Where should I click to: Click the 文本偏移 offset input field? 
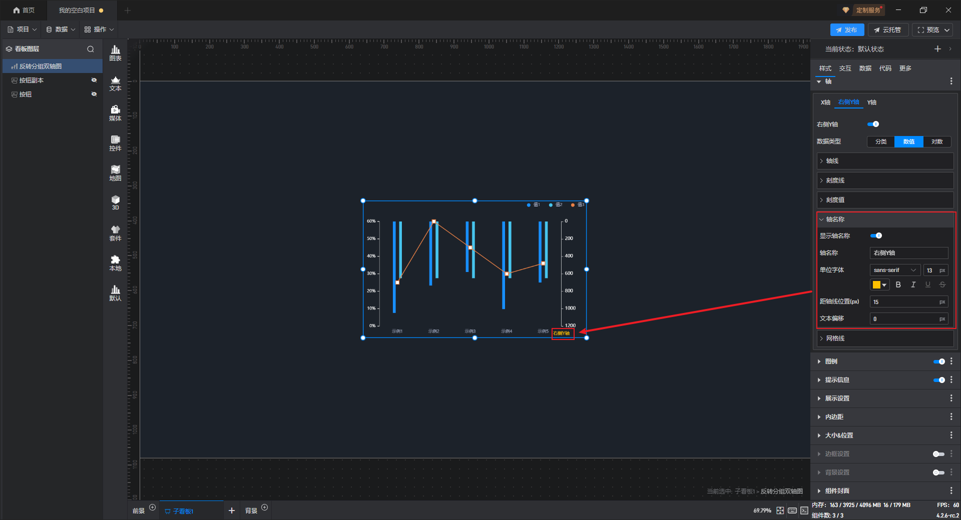pyautogui.click(x=909, y=319)
